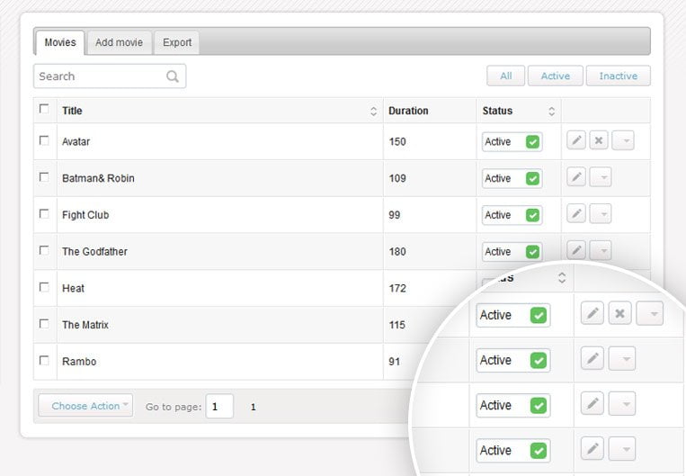Click duration value 99
This screenshot has width=686, height=476.
click(x=394, y=215)
